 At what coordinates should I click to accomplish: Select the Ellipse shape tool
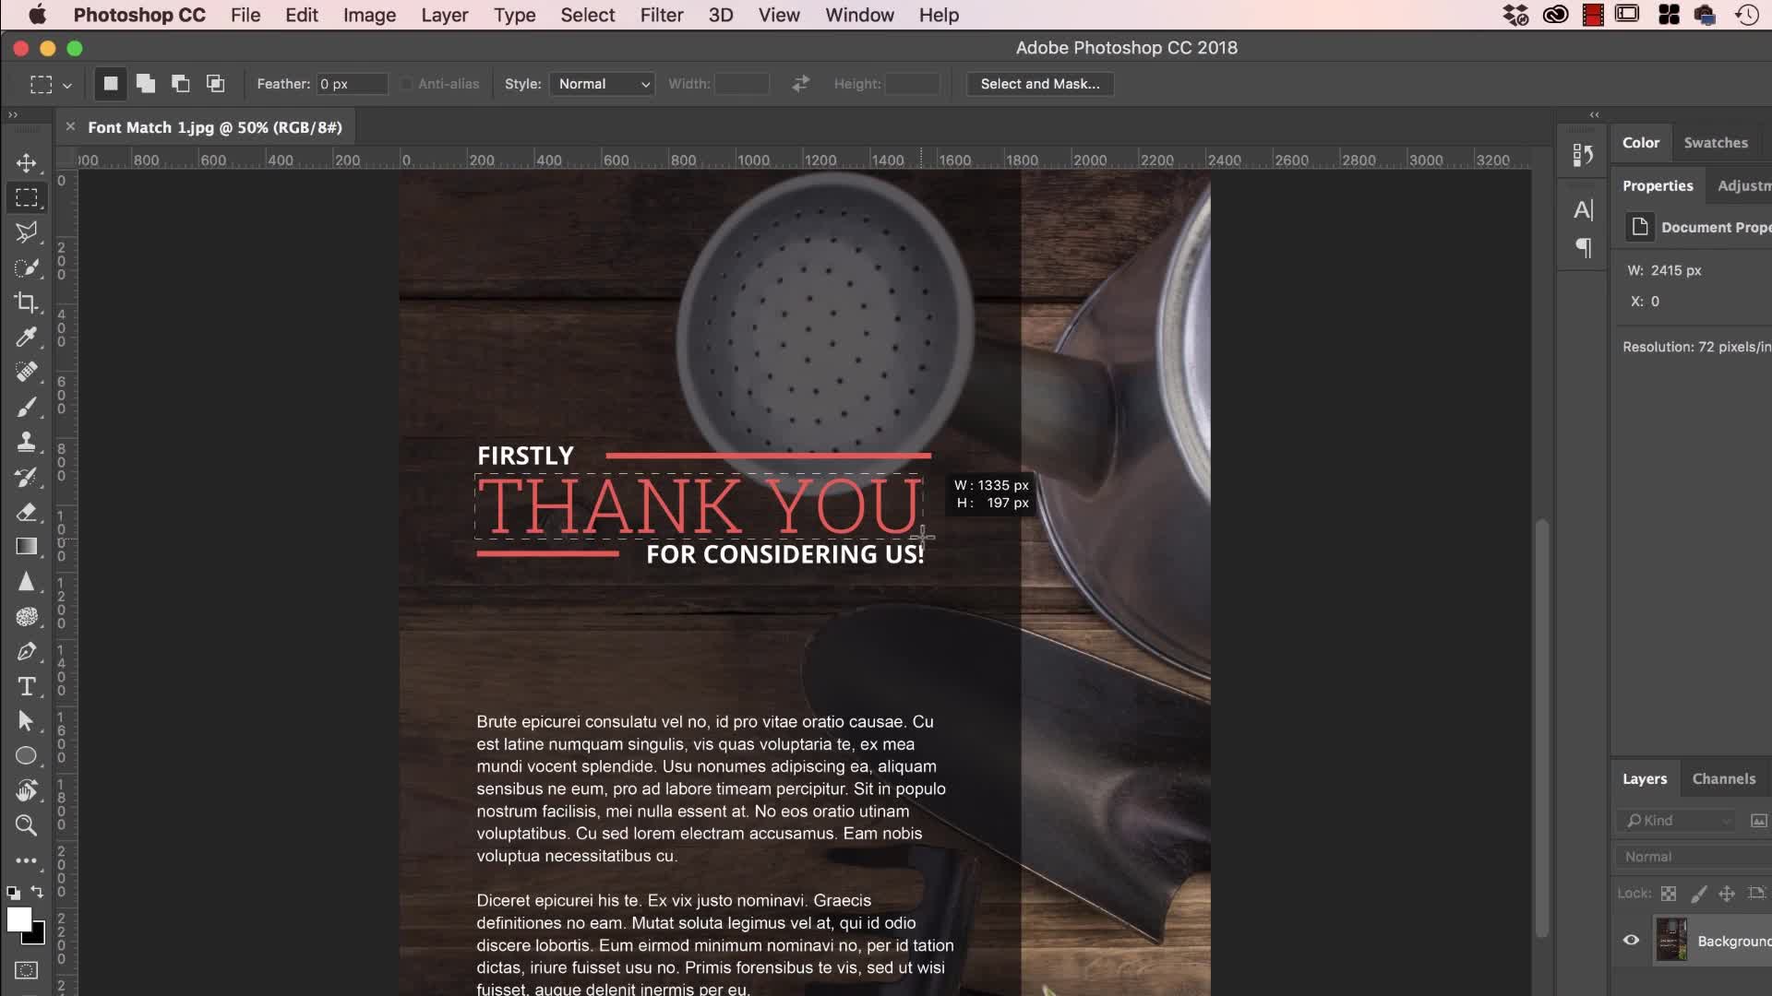[x=26, y=756]
